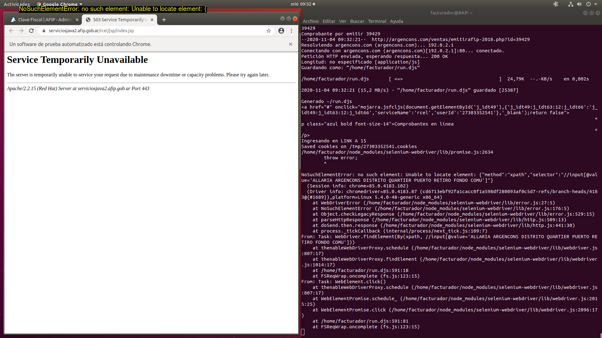Bookmark this page with the star icon
This screenshot has height=338, width=602.
pos(269,31)
